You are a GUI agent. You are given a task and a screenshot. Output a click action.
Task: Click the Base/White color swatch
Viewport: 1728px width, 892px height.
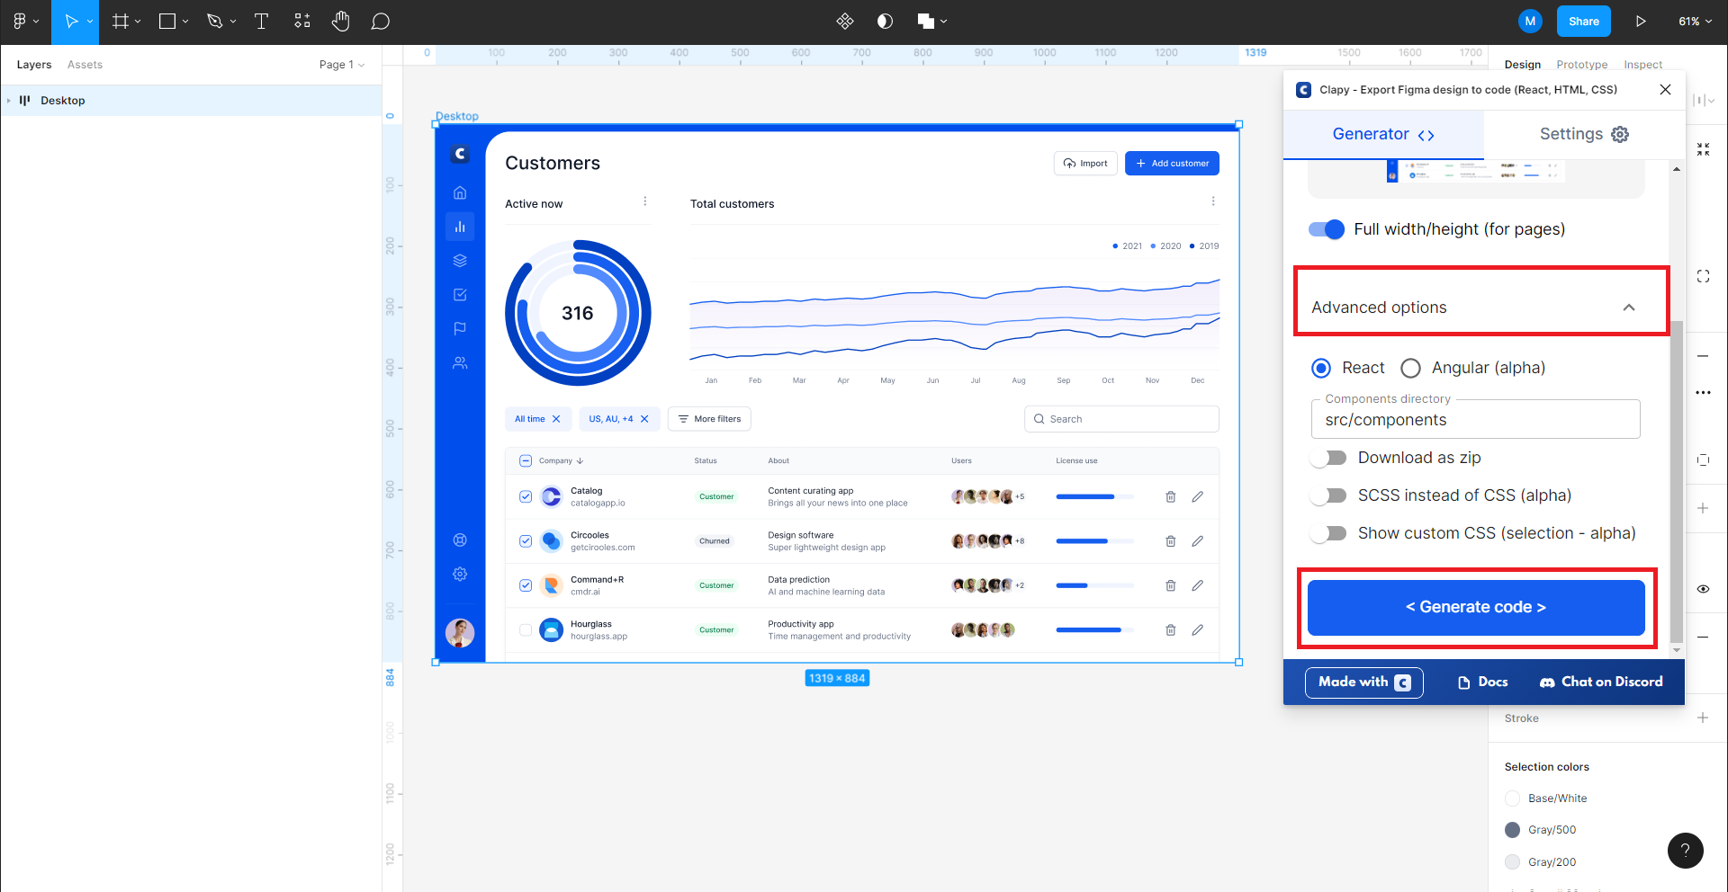click(1512, 798)
